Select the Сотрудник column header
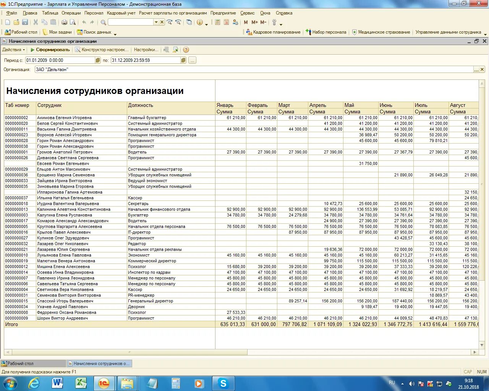Image resolution: width=489 pixels, height=391 pixels. tap(82, 108)
